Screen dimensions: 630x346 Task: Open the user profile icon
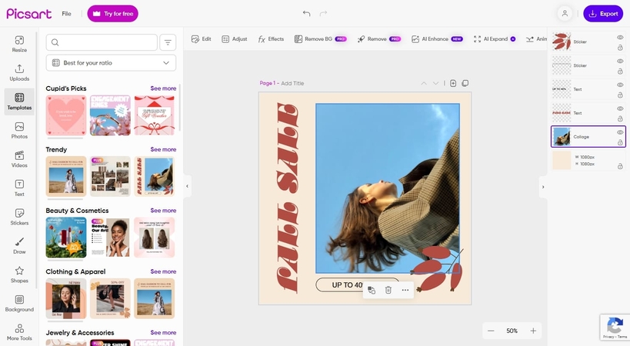565,14
